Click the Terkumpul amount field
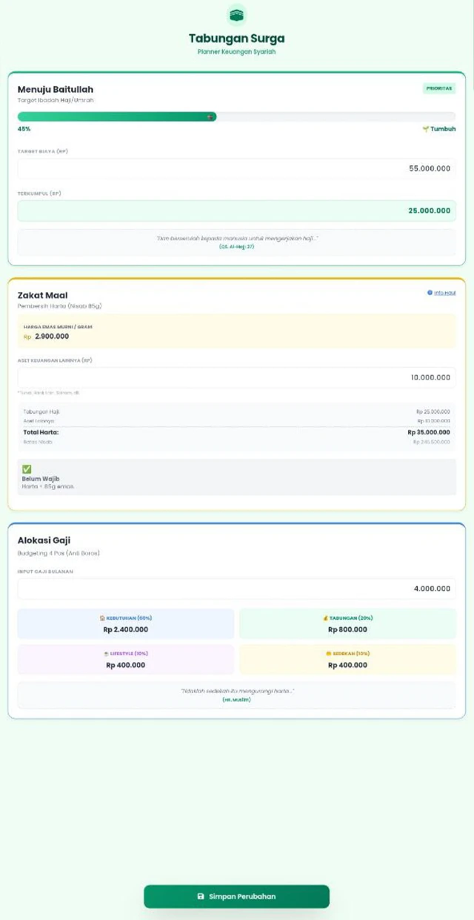 [237, 211]
